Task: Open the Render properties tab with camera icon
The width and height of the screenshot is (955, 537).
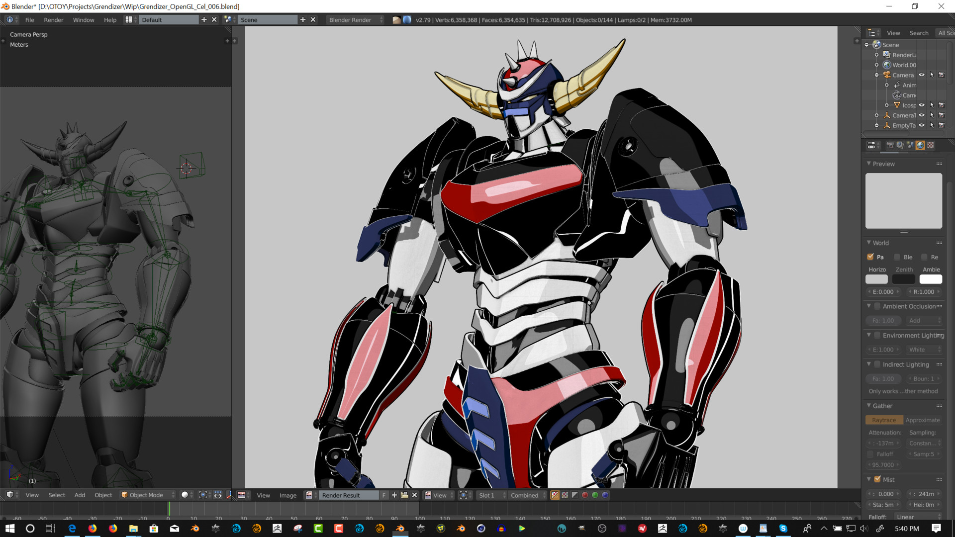Action: [x=890, y=145]
